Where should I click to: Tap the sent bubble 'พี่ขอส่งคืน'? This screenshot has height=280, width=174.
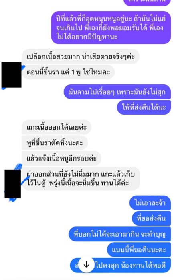[x=151, y=218]
